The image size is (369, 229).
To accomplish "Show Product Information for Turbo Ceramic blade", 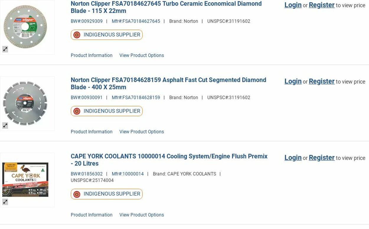I will tap(92, 55).
